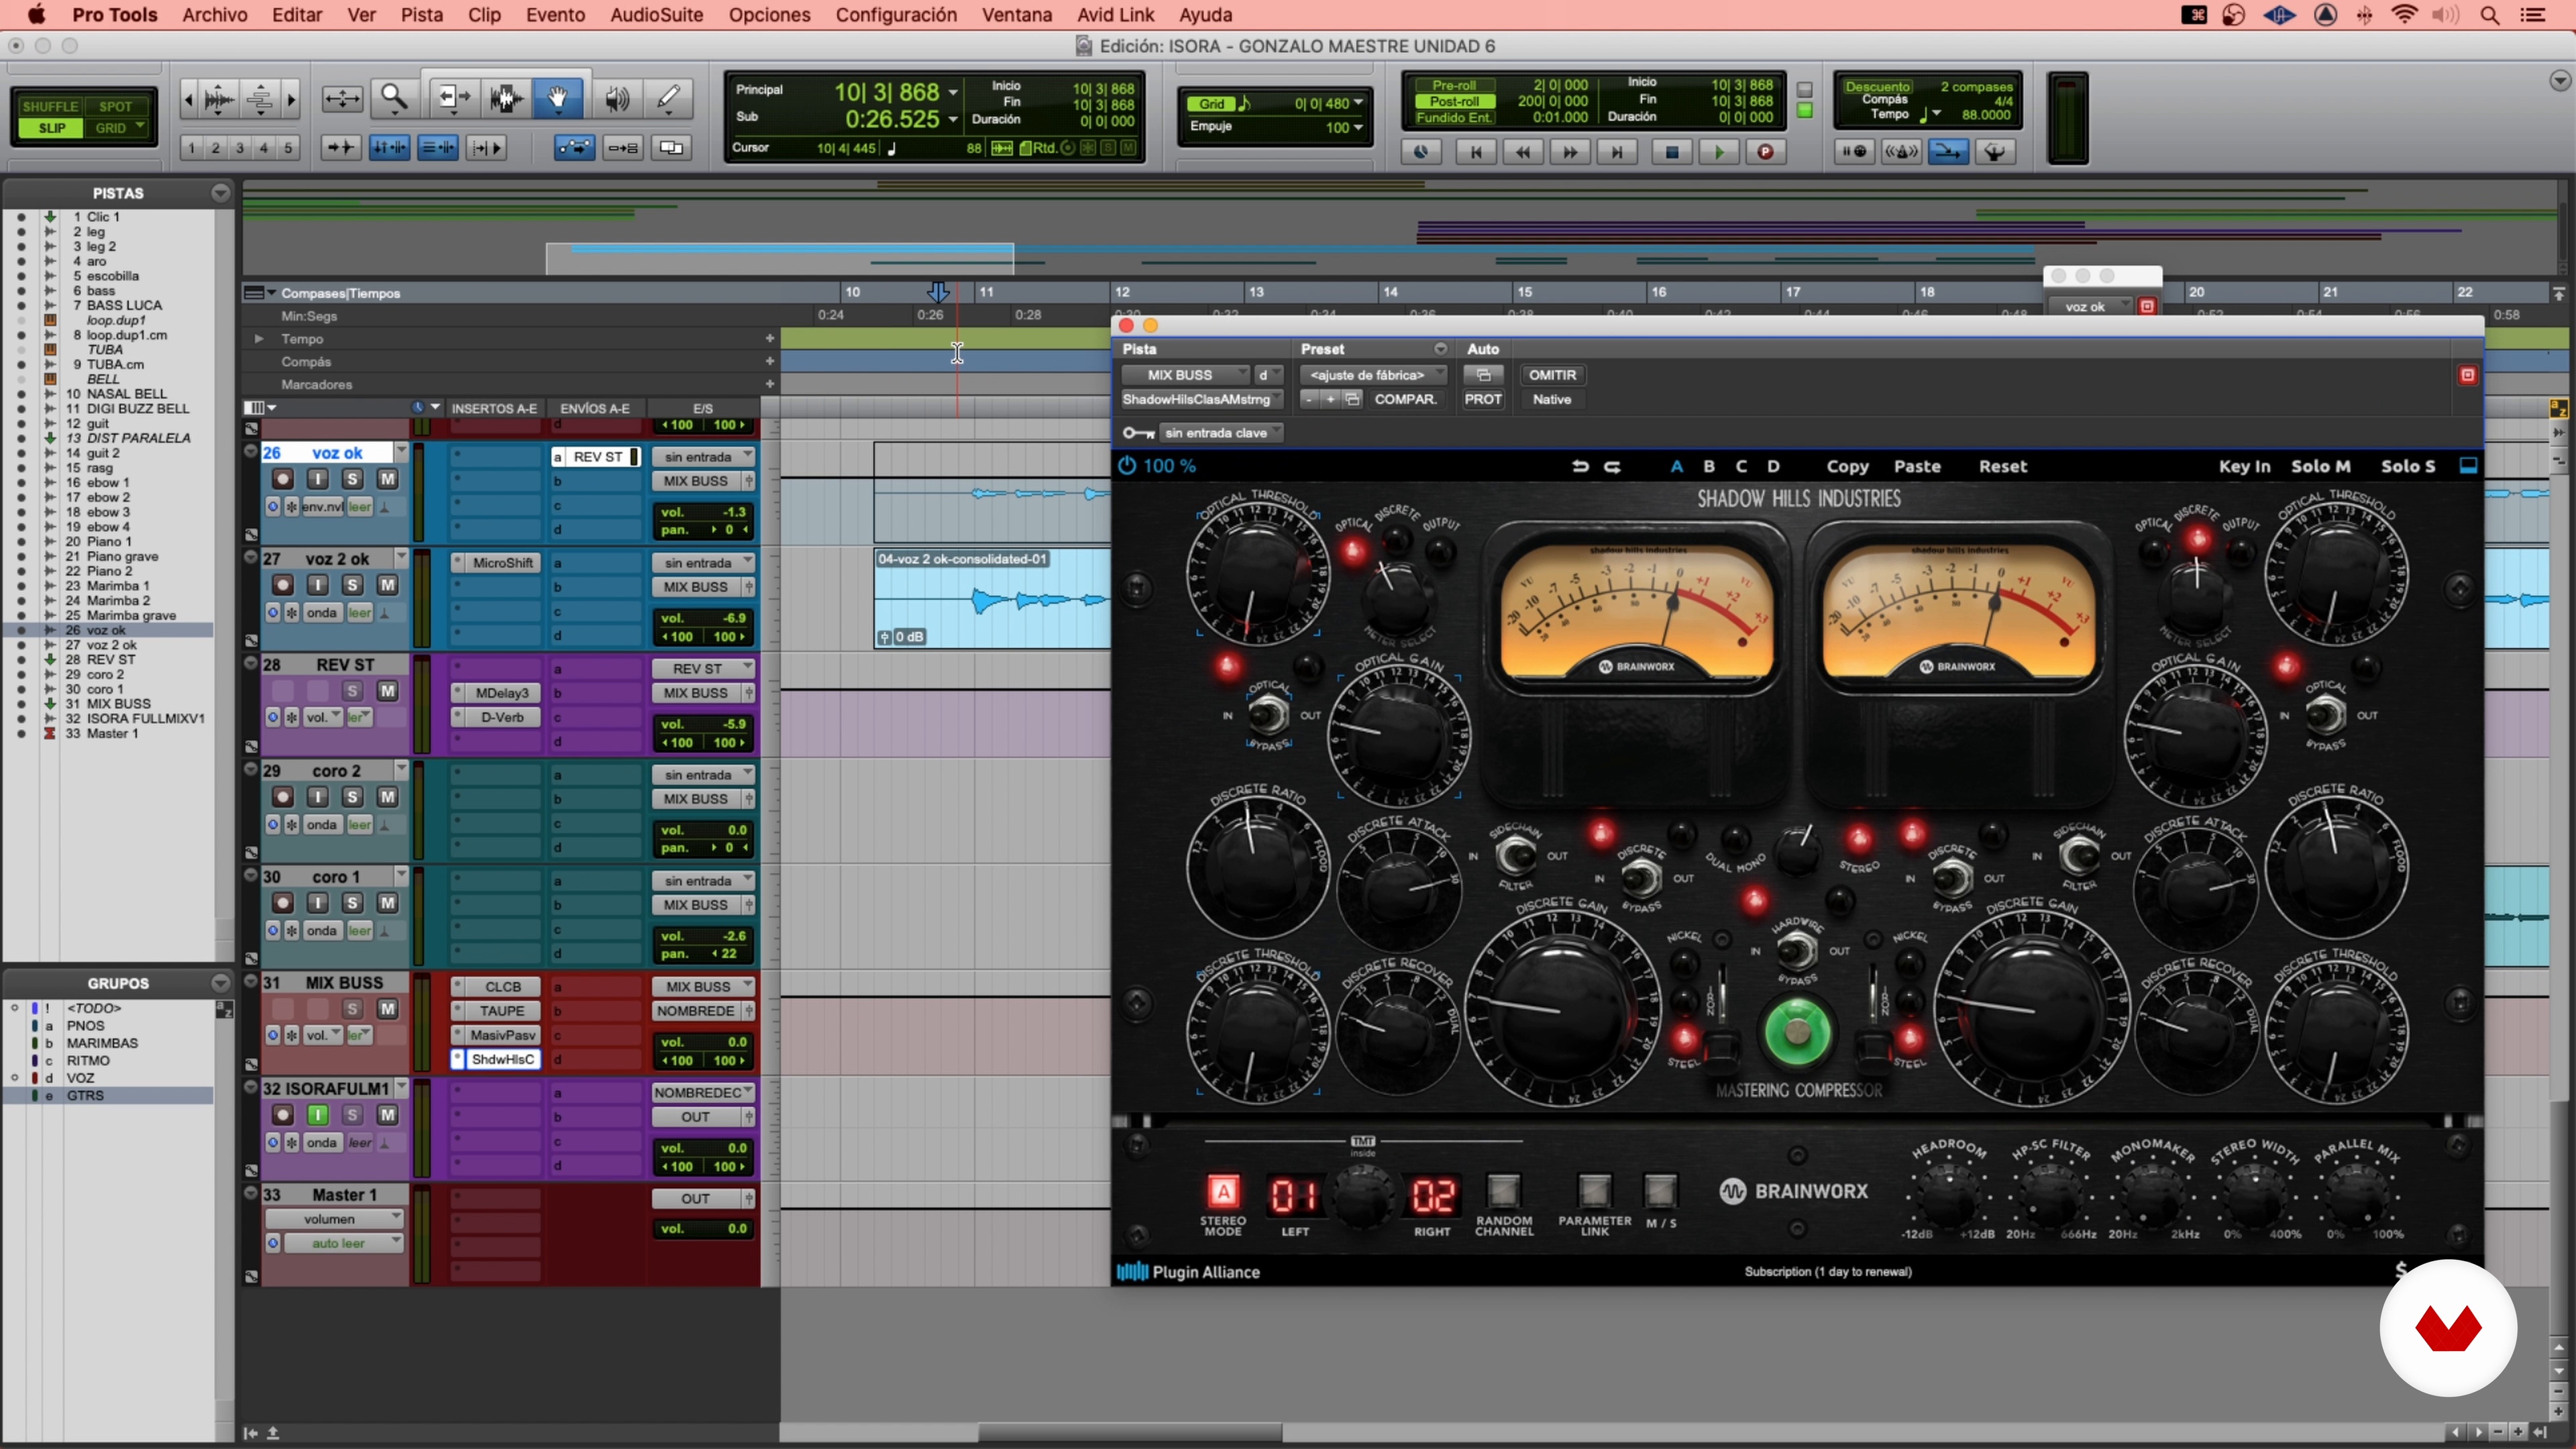Expand the Tempo ruler

(259, 339)
